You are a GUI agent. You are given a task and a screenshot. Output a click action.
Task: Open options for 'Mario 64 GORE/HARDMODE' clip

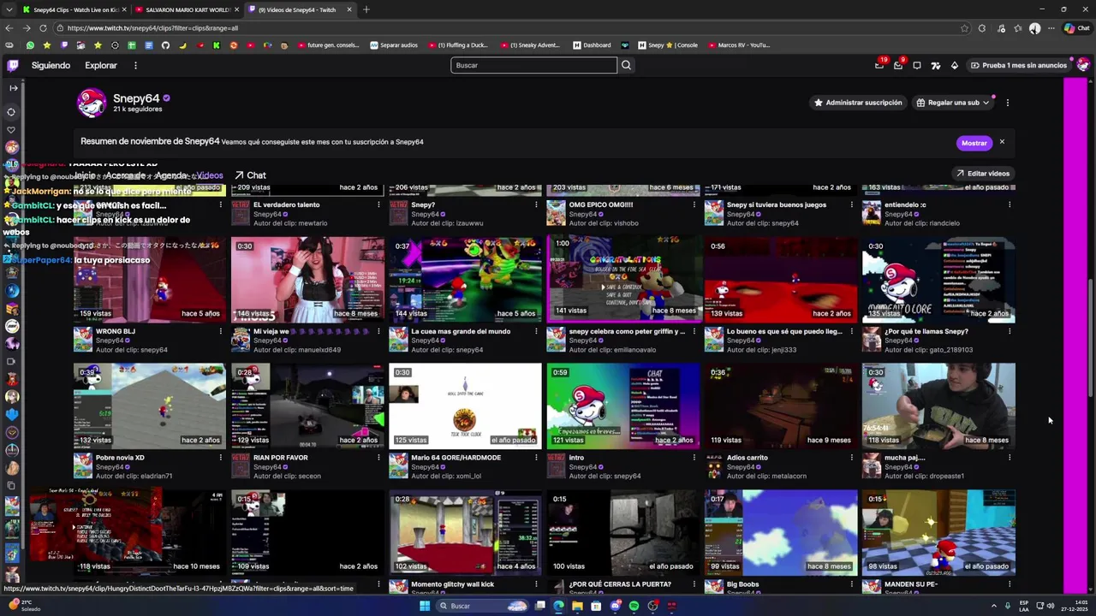[536, 458]
